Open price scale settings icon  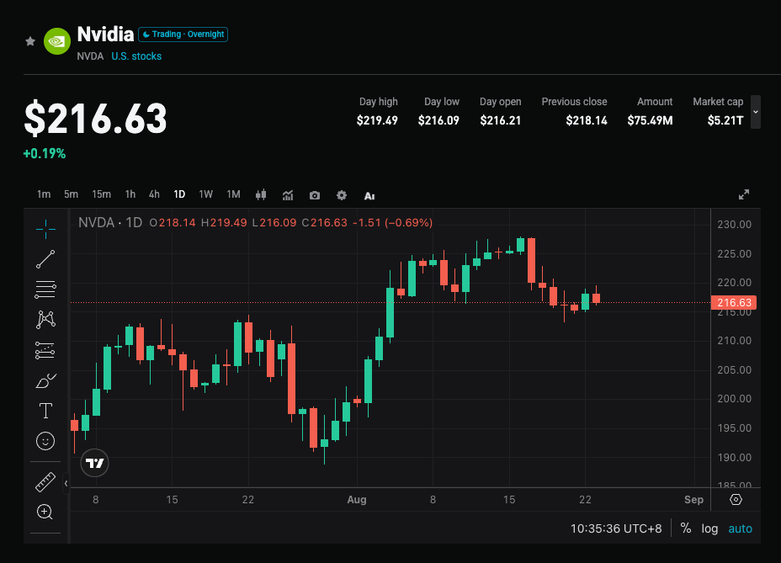(x=736, y=499)
